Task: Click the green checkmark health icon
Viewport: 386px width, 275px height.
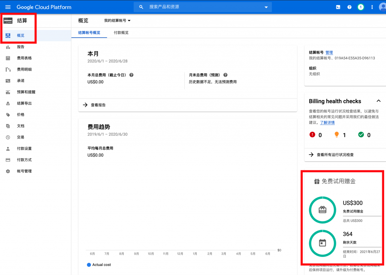Action: [x=361, y=135]
